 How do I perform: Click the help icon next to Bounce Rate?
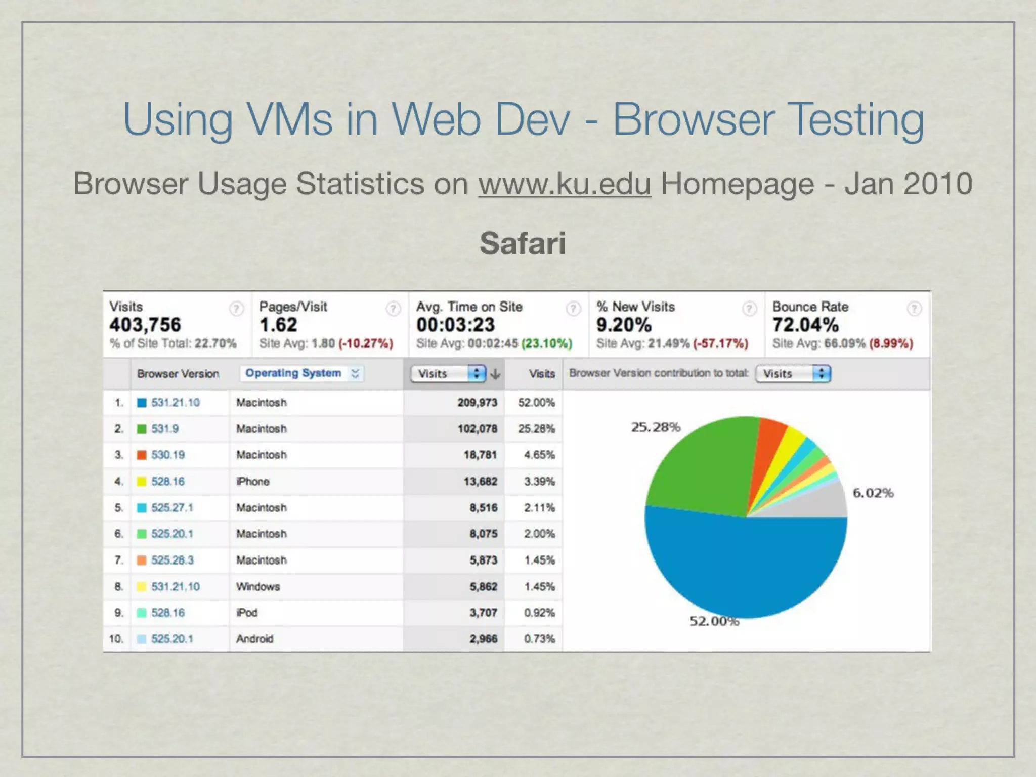tap(914, 309)
